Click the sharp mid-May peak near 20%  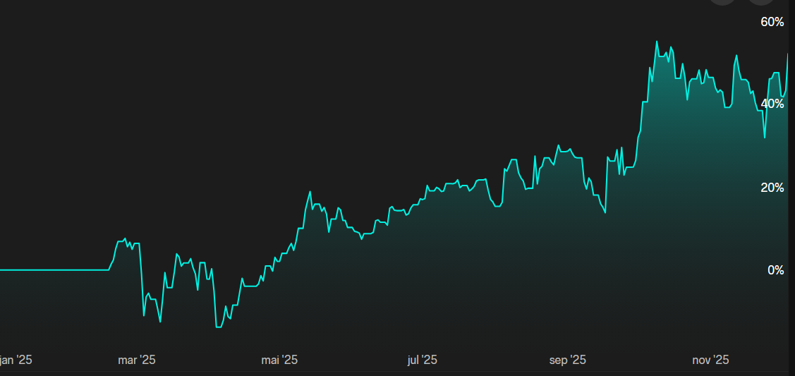click(310, 191)
